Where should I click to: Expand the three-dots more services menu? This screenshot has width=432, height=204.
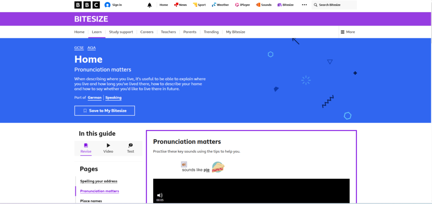[304, 5]
